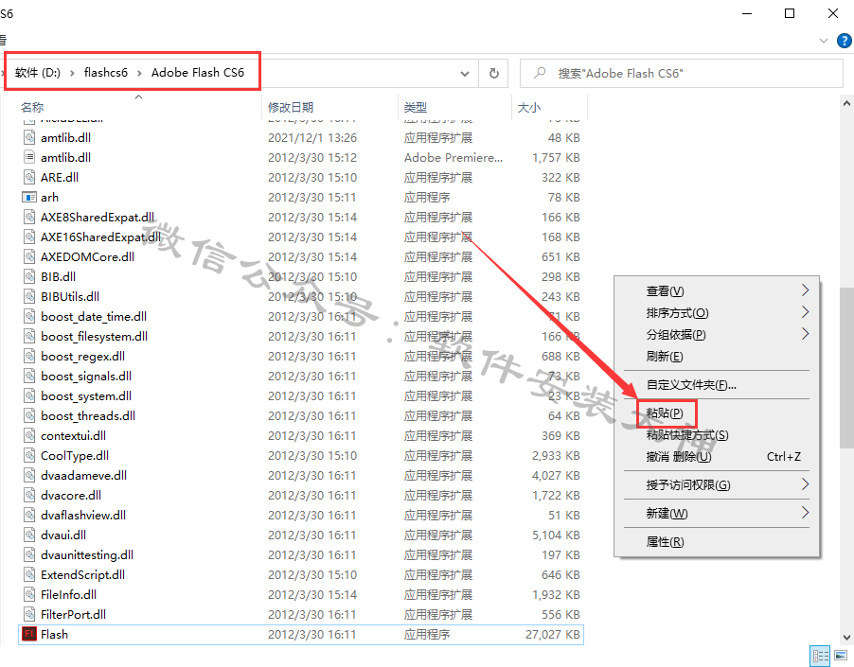Click the AXEDOMCore.dll file icon
The height and width of the screenshot is (667, 854).
coord(28,256)
